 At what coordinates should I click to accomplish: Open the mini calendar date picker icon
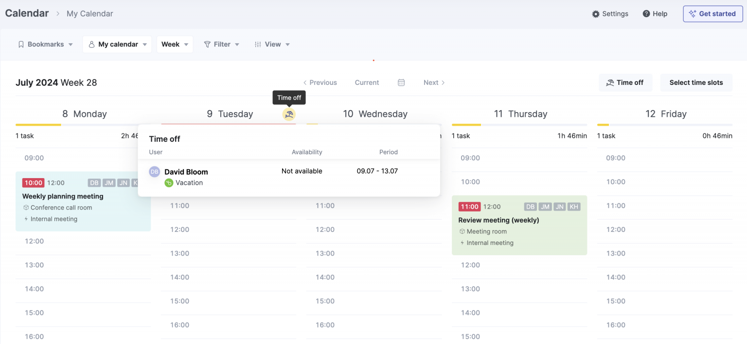coord(401,82)
